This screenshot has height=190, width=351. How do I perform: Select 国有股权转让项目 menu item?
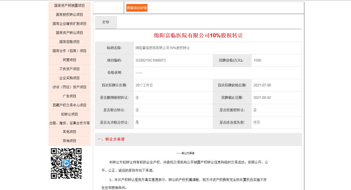[70, 15]
